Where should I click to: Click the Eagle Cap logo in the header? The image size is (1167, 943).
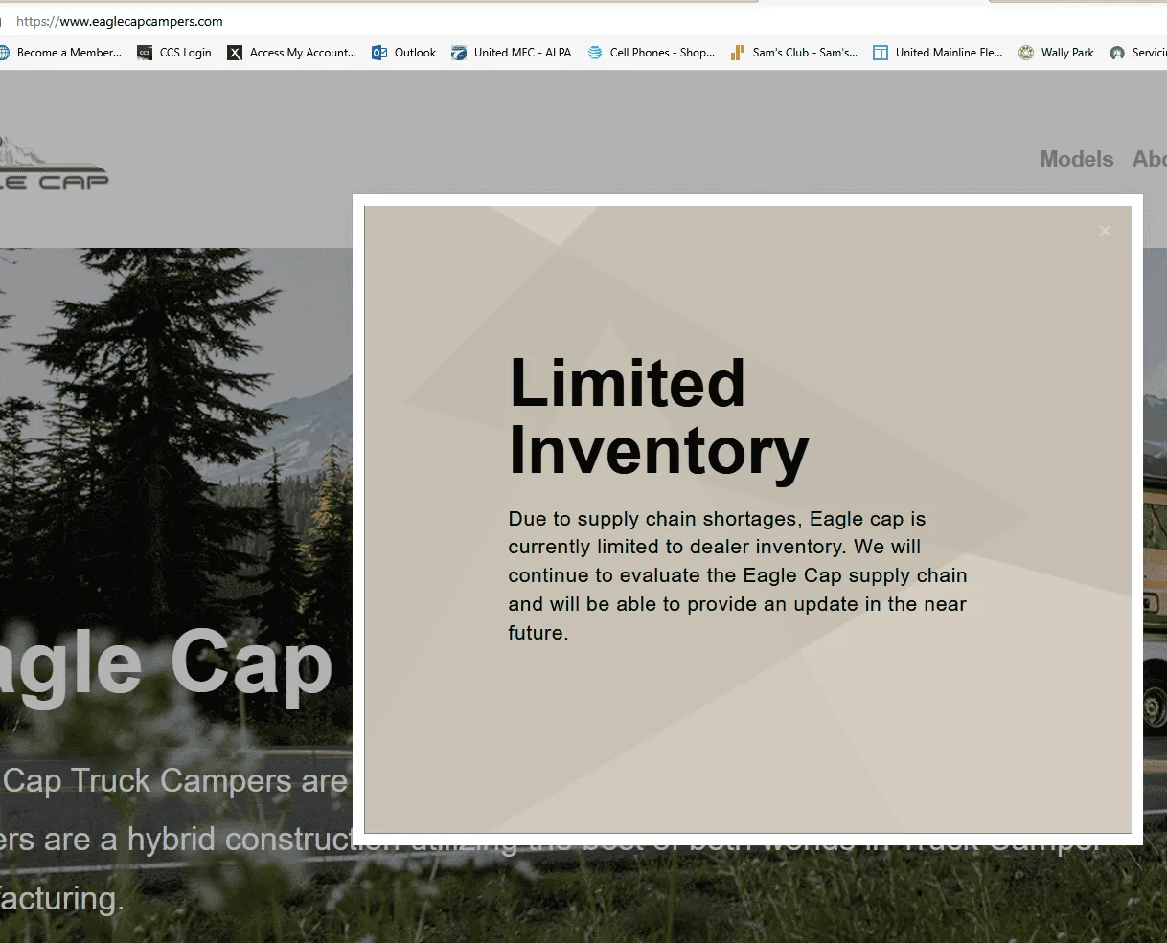click(53, 162)
